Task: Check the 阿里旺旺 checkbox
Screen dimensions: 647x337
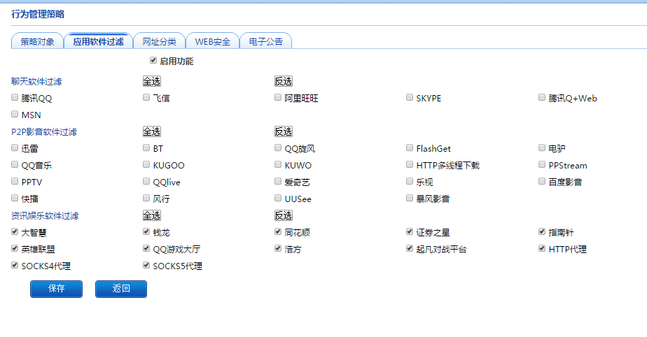Action: pyautogui.click(x=278, y=97)
